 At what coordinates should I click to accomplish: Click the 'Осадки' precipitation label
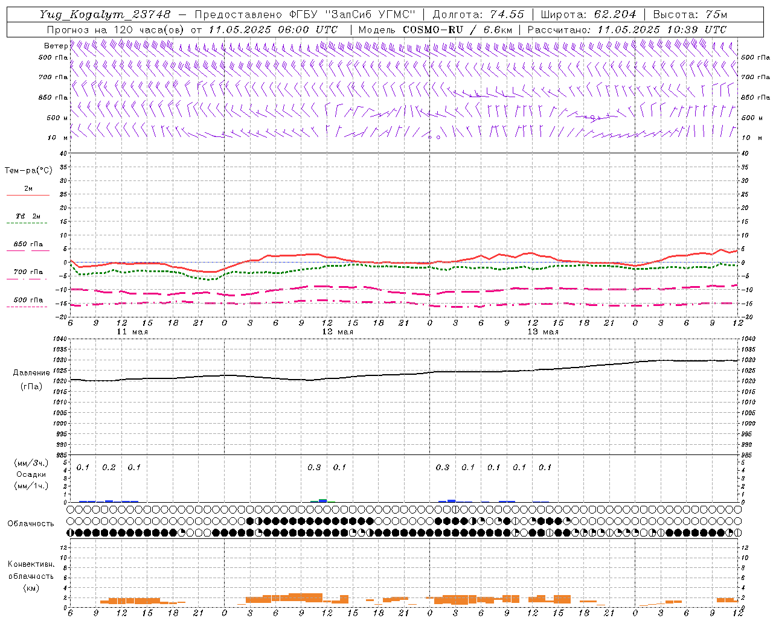pos(31,474)
